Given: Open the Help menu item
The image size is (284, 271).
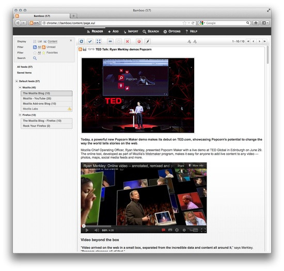Looking at the screenshot, I should tap(191, 31).
